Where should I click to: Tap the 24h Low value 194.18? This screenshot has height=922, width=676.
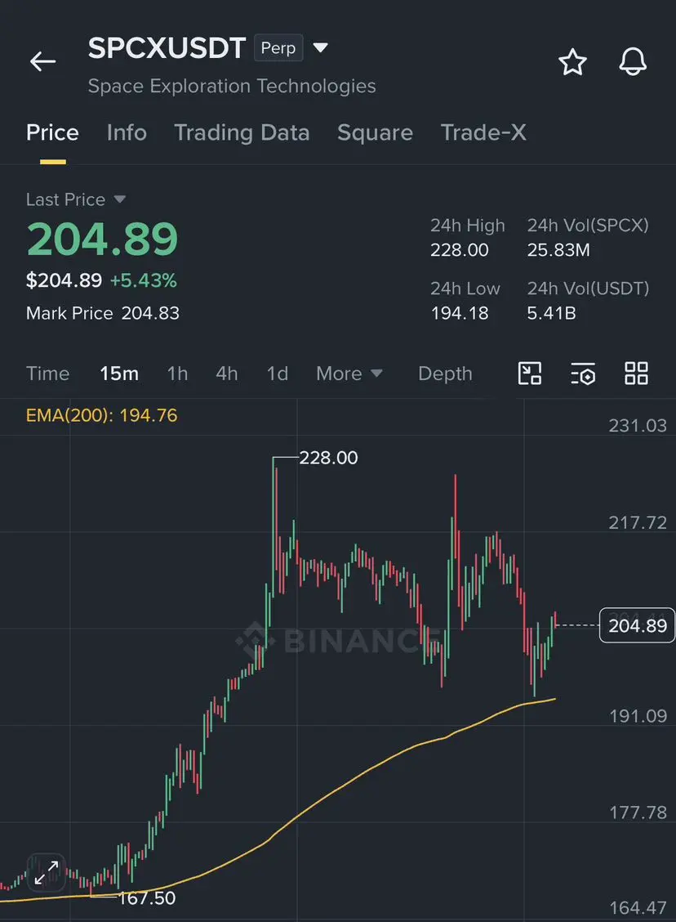tap(460, 313)
